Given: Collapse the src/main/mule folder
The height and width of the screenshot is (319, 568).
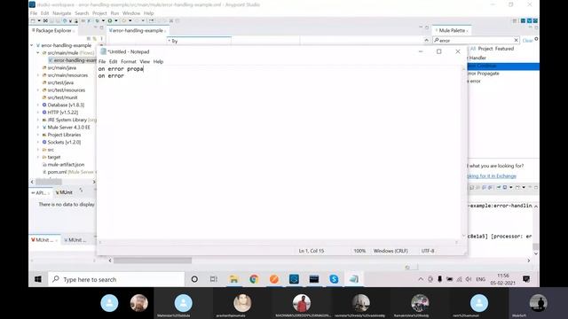Looking at the screenshot, I should 38,53.
